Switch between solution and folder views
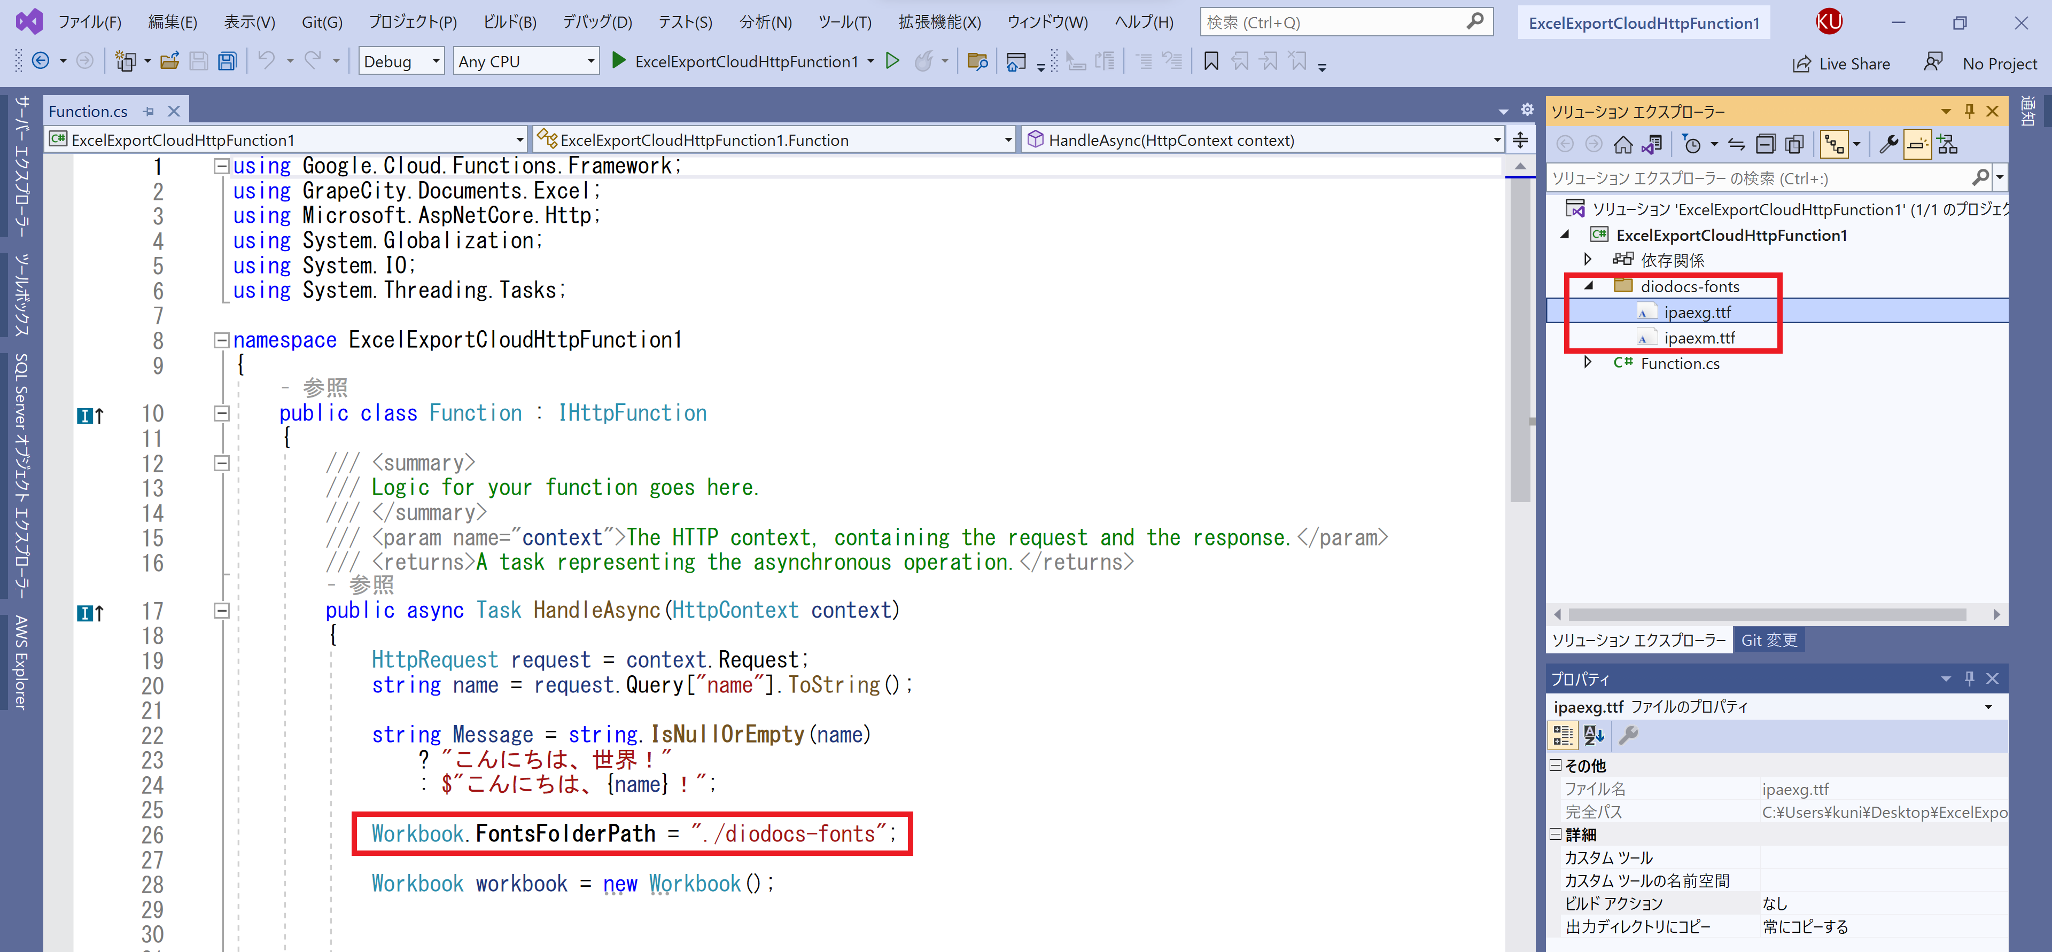Viewport: 2052px width, 952px height. click(x=1652, y=144)
